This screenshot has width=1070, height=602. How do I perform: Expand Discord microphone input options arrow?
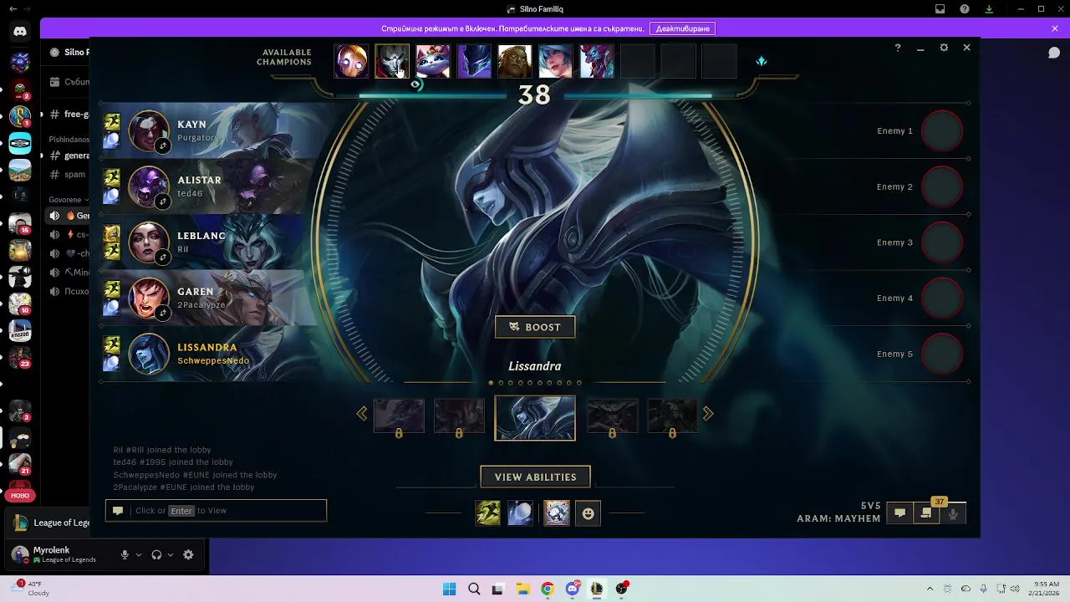point(139,554)
